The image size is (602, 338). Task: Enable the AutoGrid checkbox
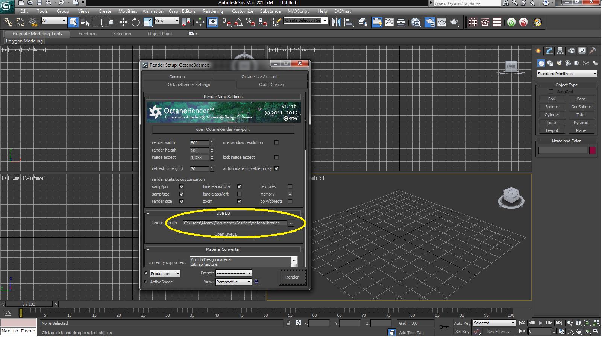551,92
